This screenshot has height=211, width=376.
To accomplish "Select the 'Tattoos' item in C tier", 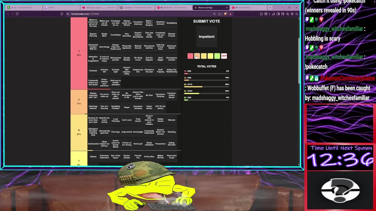I will [x=93, y=156].
